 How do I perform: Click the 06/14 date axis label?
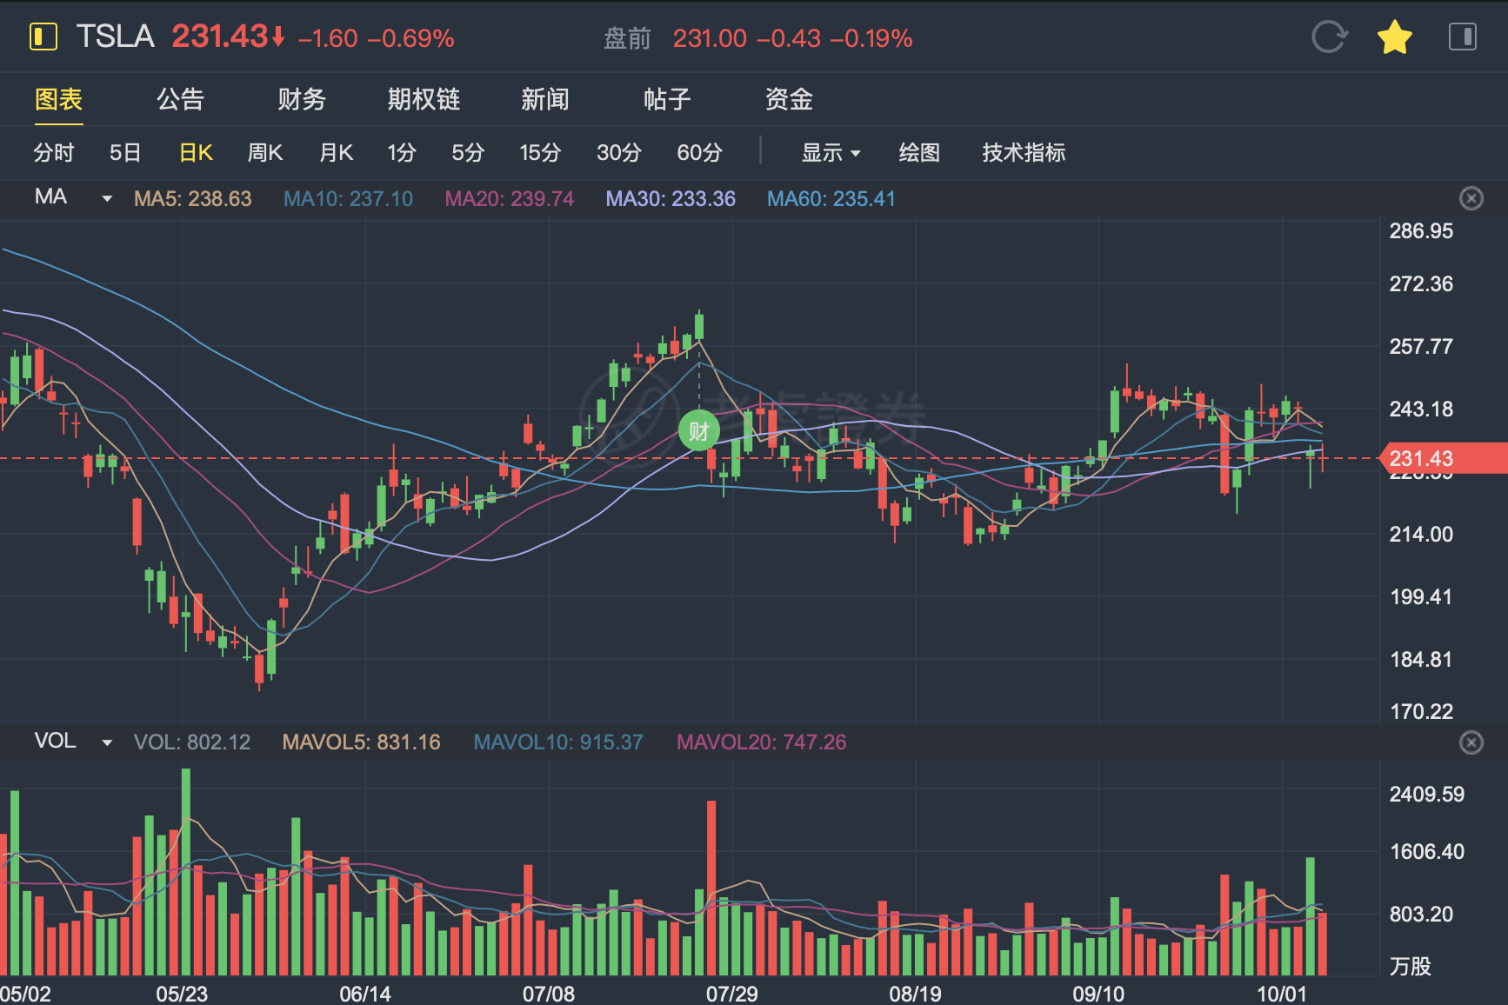(x=364, y=994)
